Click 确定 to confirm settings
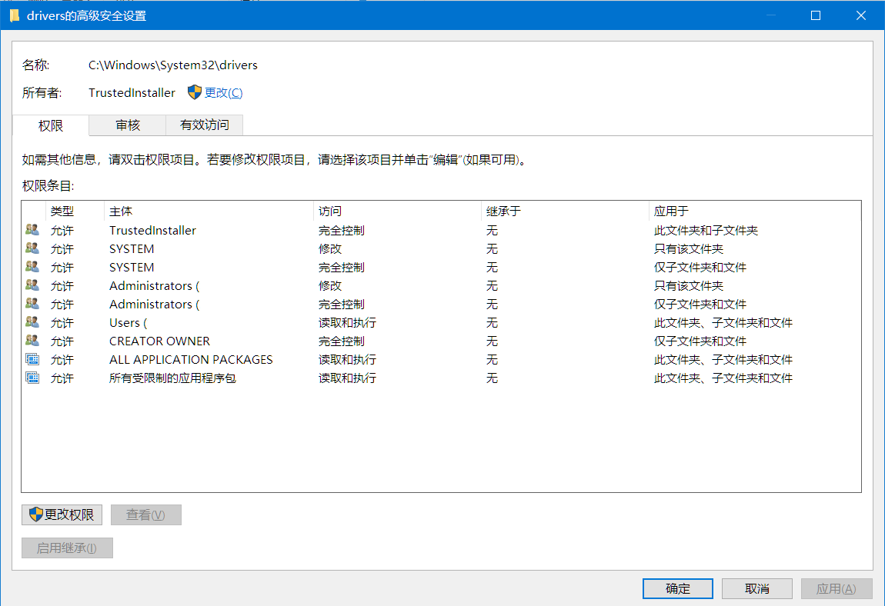Image resolution: width=885 pixels, height=606 pixels. pyautogui.click(x=677, y=588)
